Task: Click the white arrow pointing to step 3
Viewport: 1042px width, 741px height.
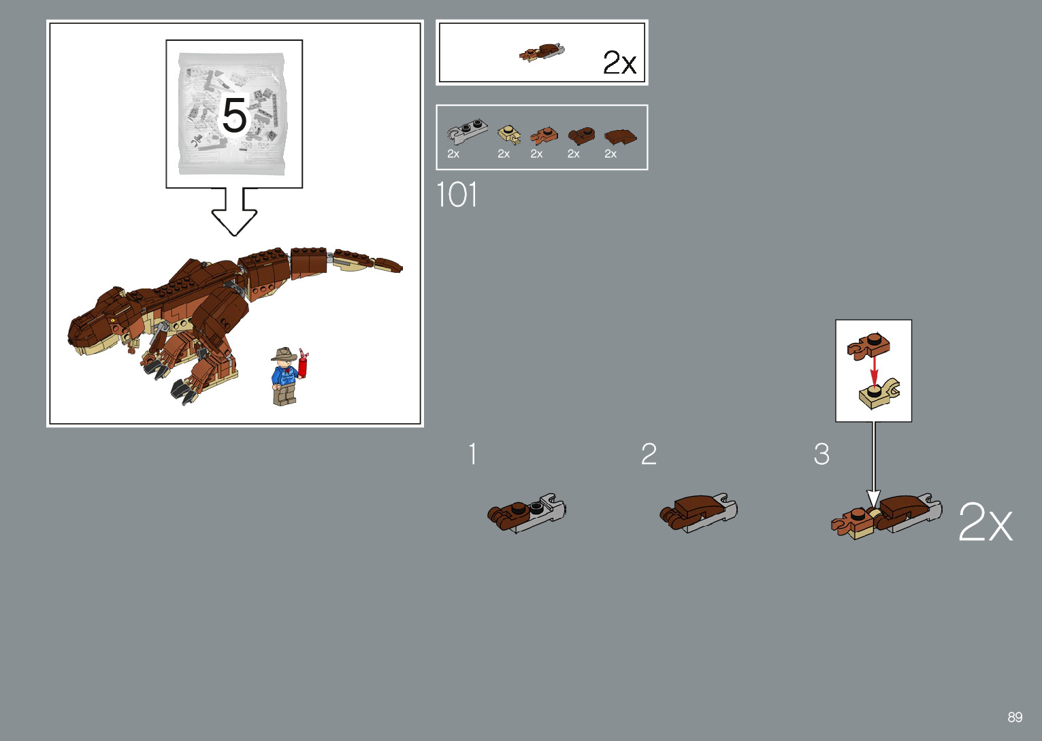Action: coord(873,470)
